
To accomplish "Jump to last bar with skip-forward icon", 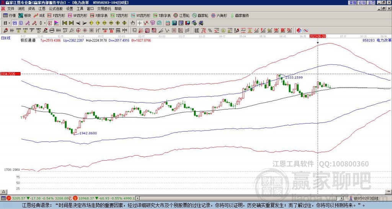I will [71, 23].
